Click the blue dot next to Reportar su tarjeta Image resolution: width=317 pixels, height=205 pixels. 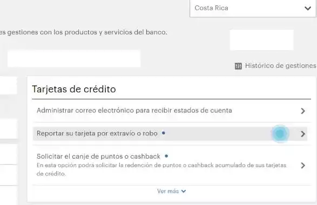pos(164,133)
